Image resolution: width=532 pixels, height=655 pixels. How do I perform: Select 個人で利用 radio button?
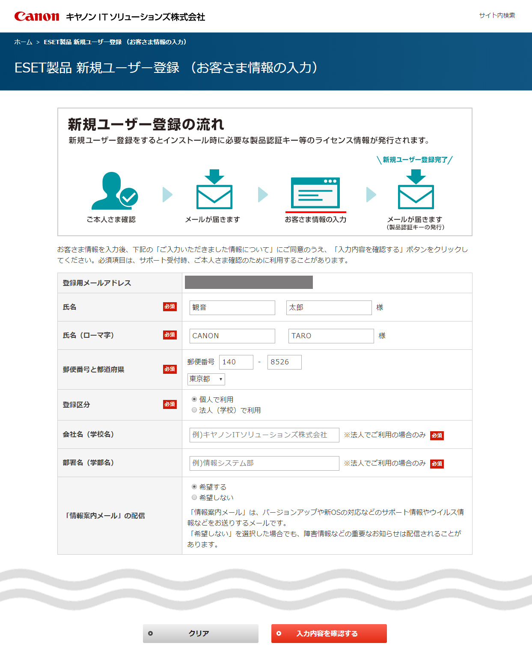click(x=194, y=399)
